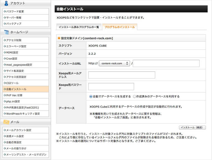Image resolution: width=212 pixels, height=160 pixels.
Task: Focus the install URL path field
Action: [x=166, y=63]
